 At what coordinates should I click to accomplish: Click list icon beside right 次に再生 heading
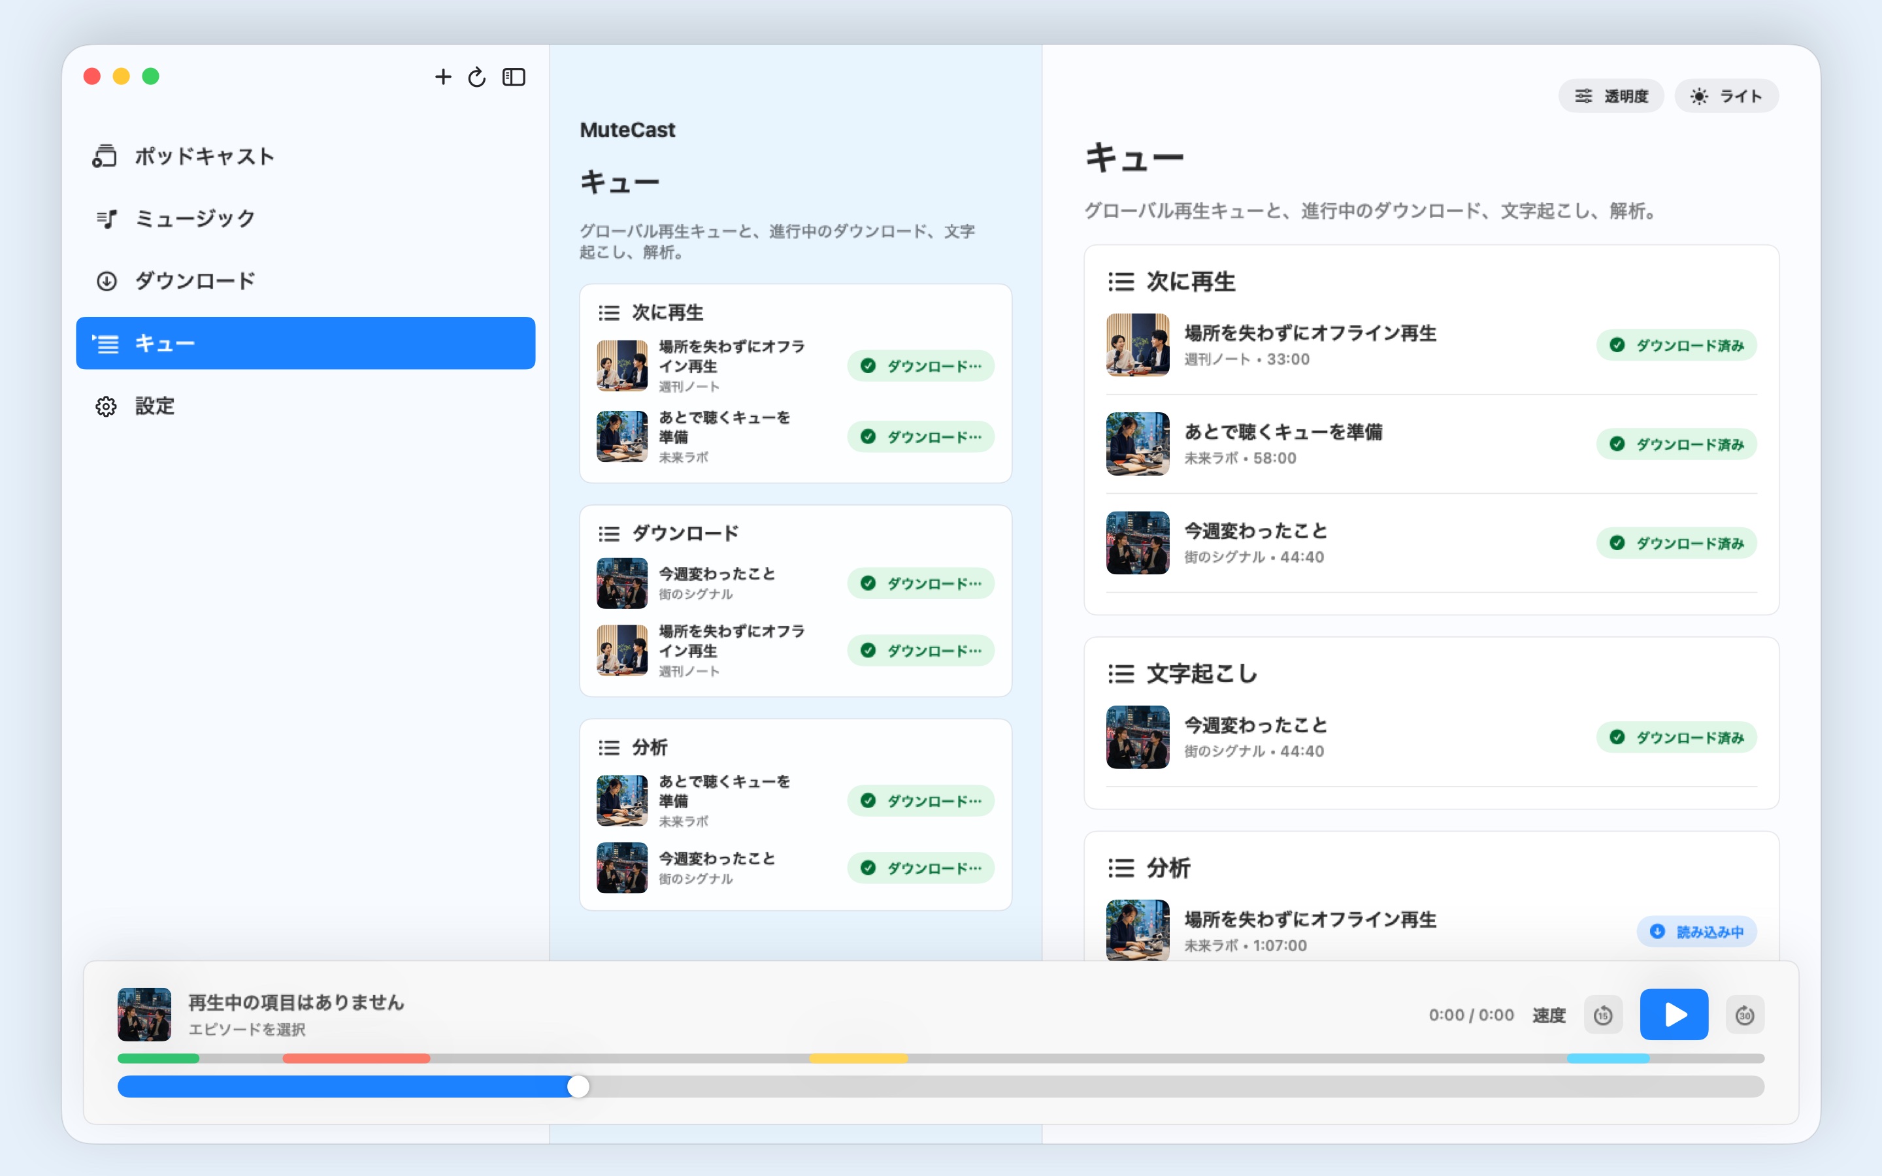(1120, 282)
